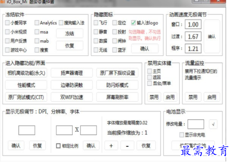Click the √ button beside 修改电量
232x164 pixels.
[213, 124]
